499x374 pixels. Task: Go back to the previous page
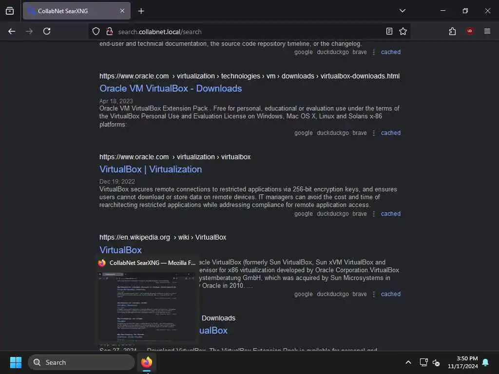point(12,31)
